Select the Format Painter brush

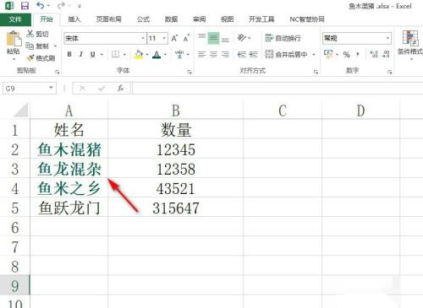click(30, 58)
